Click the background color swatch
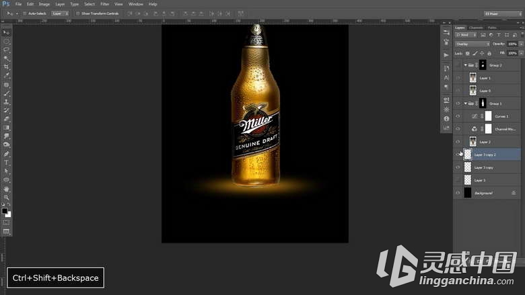 click(9, 215)
